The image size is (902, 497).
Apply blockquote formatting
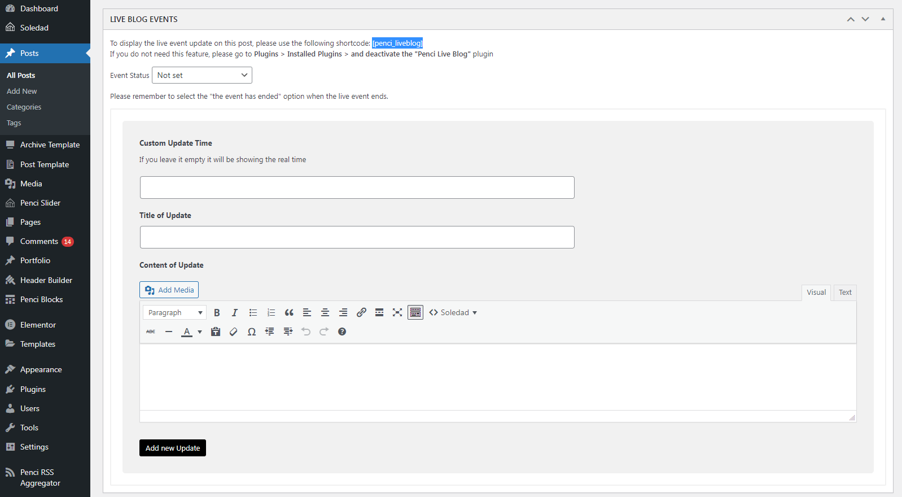pos(289,312)
